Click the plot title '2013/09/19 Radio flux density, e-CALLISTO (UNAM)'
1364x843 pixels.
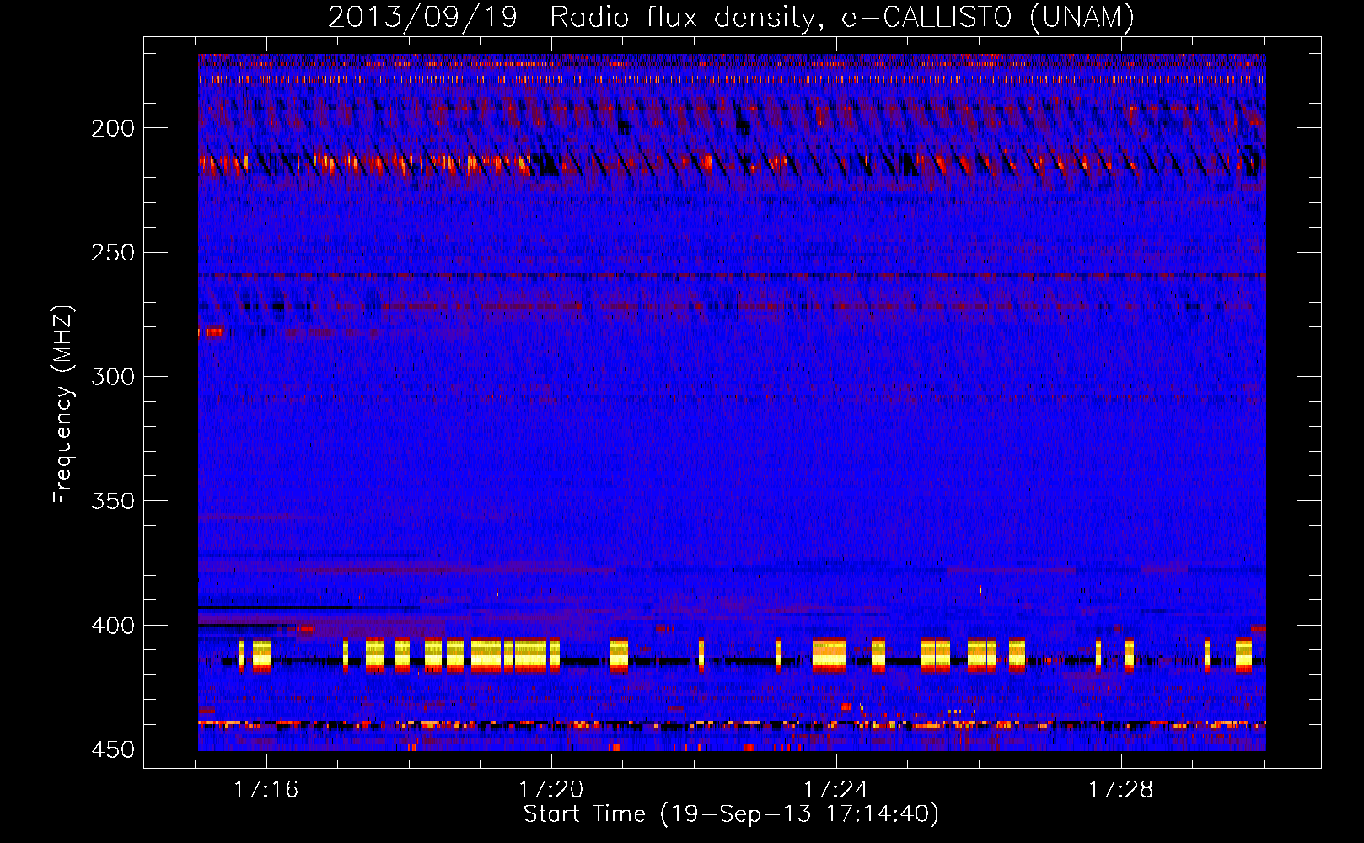click(x=731, y=18)
